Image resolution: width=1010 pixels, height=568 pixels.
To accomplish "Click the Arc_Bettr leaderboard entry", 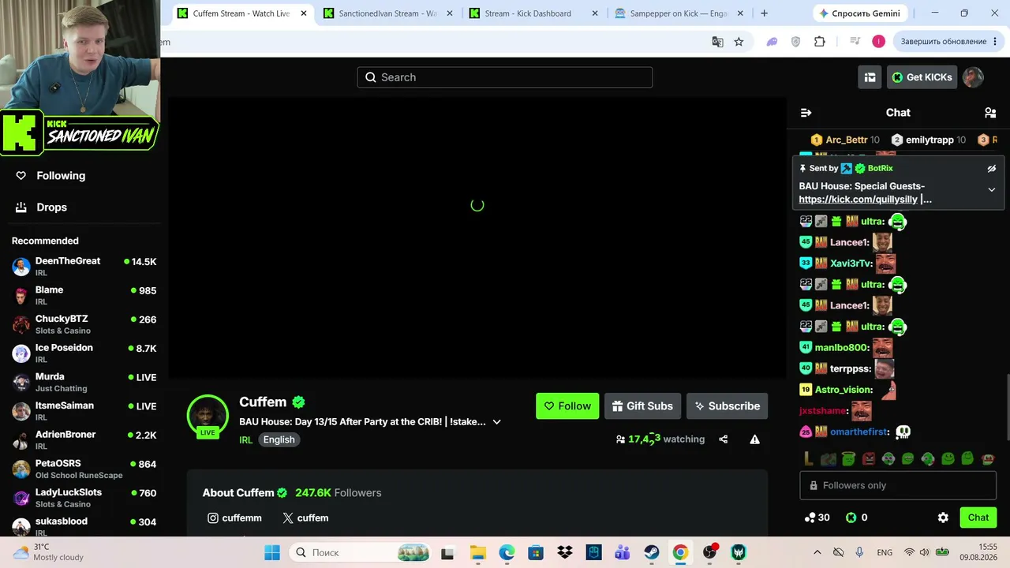I will (845, 140).
